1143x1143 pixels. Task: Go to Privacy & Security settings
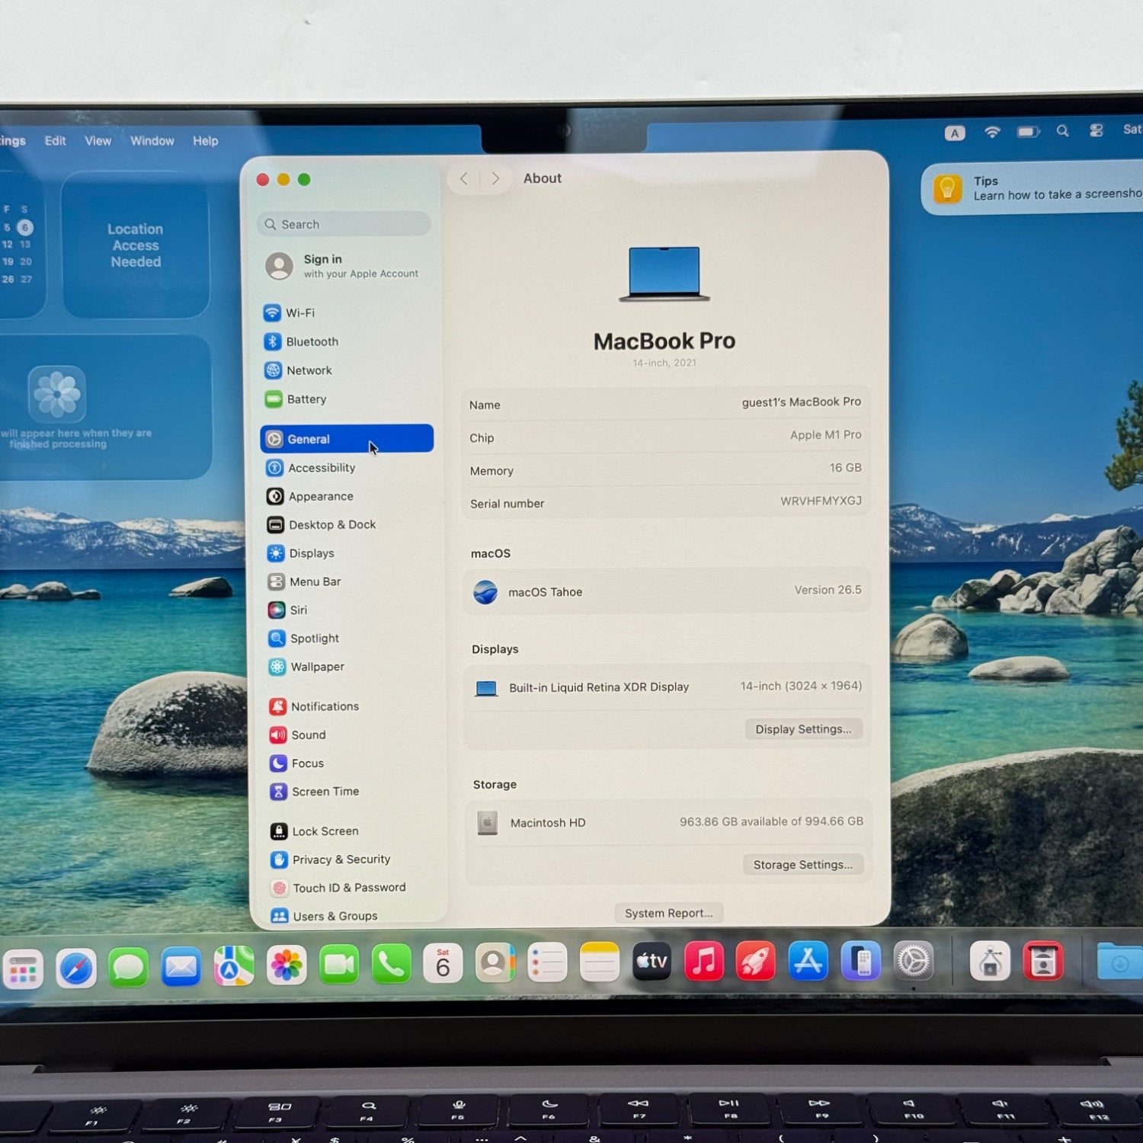(351, 860)
